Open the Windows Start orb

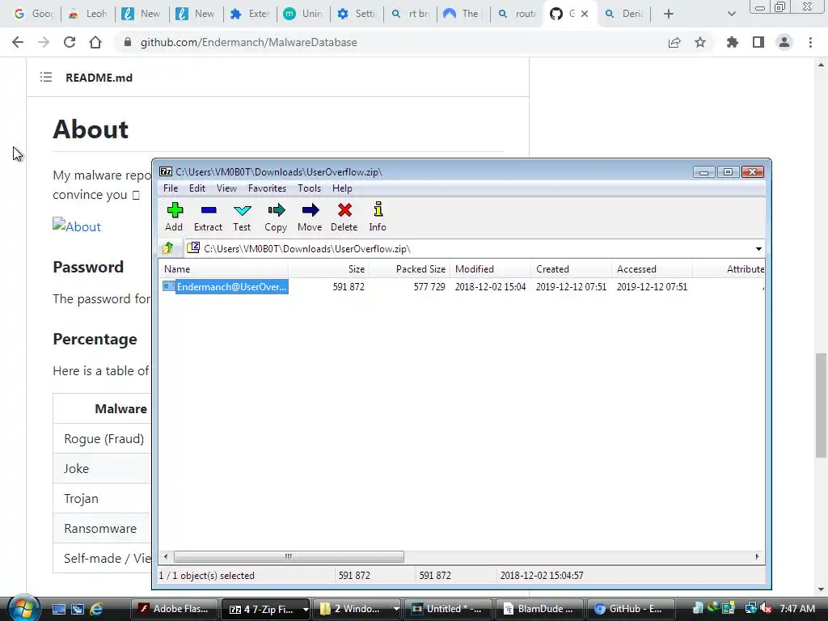[x=23, y=608]
